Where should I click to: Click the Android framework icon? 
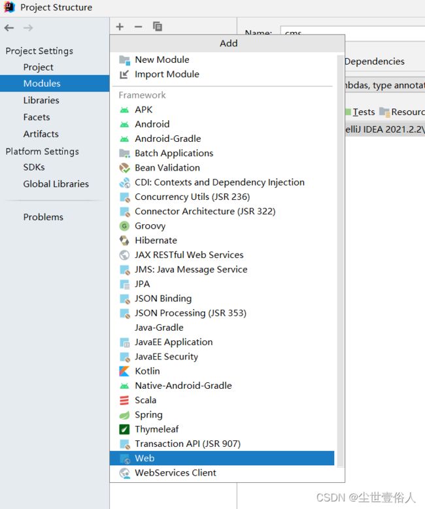click(124, 124)
